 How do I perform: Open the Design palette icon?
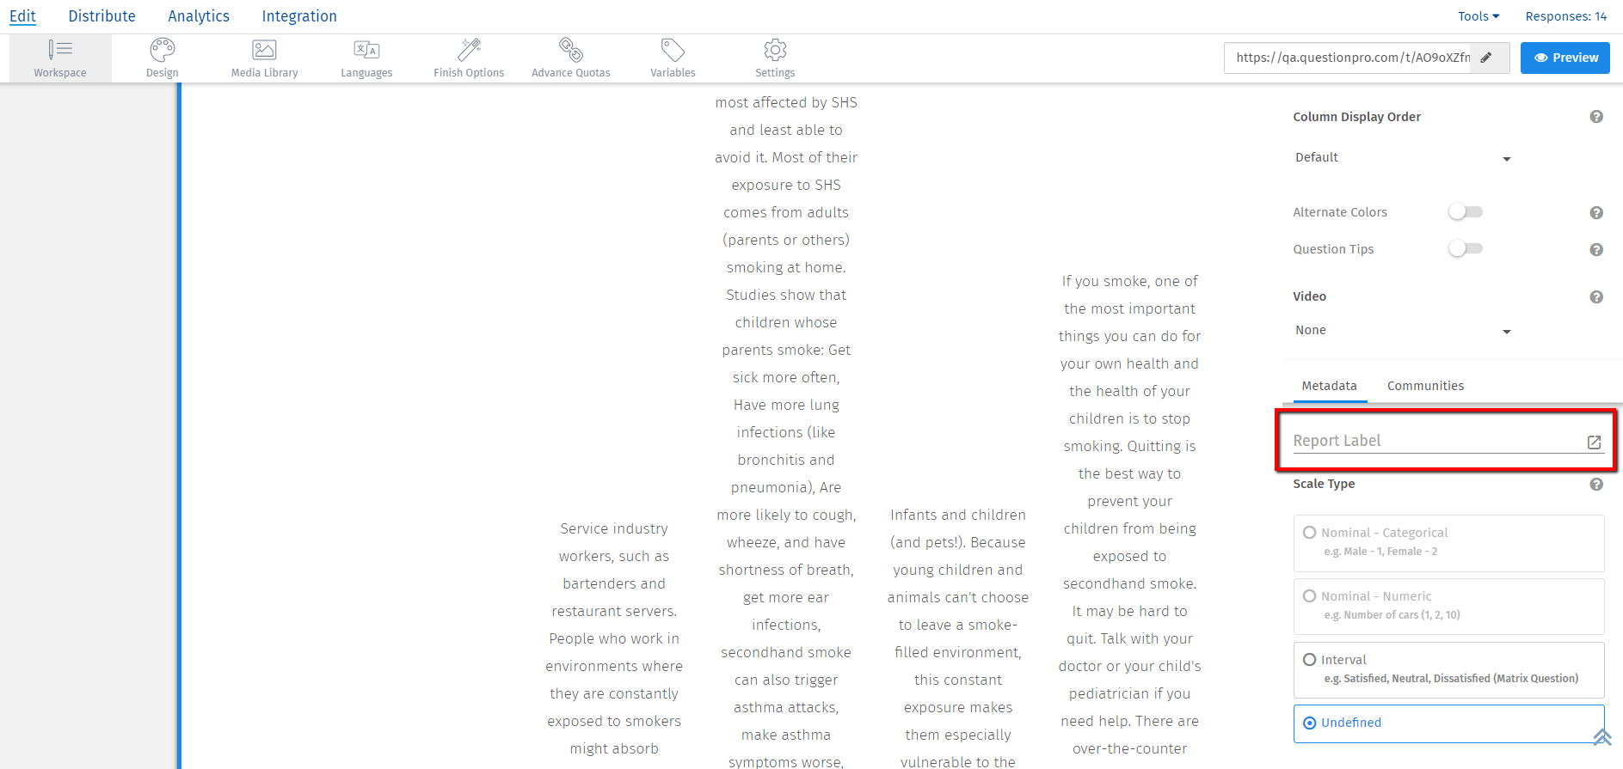[x=163, y=49]
